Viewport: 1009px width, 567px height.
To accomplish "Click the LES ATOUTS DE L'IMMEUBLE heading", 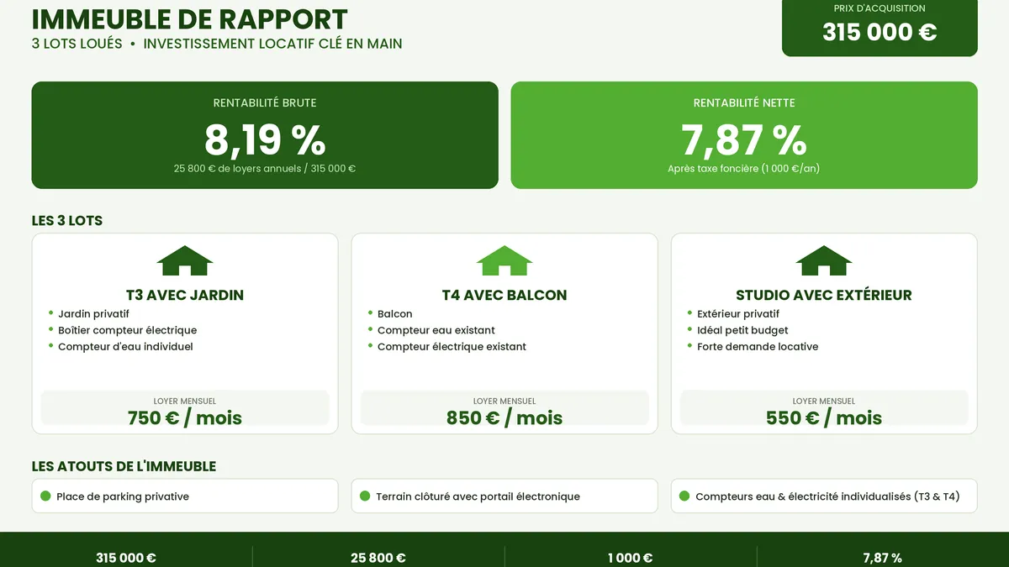I will tap(124, 466).
